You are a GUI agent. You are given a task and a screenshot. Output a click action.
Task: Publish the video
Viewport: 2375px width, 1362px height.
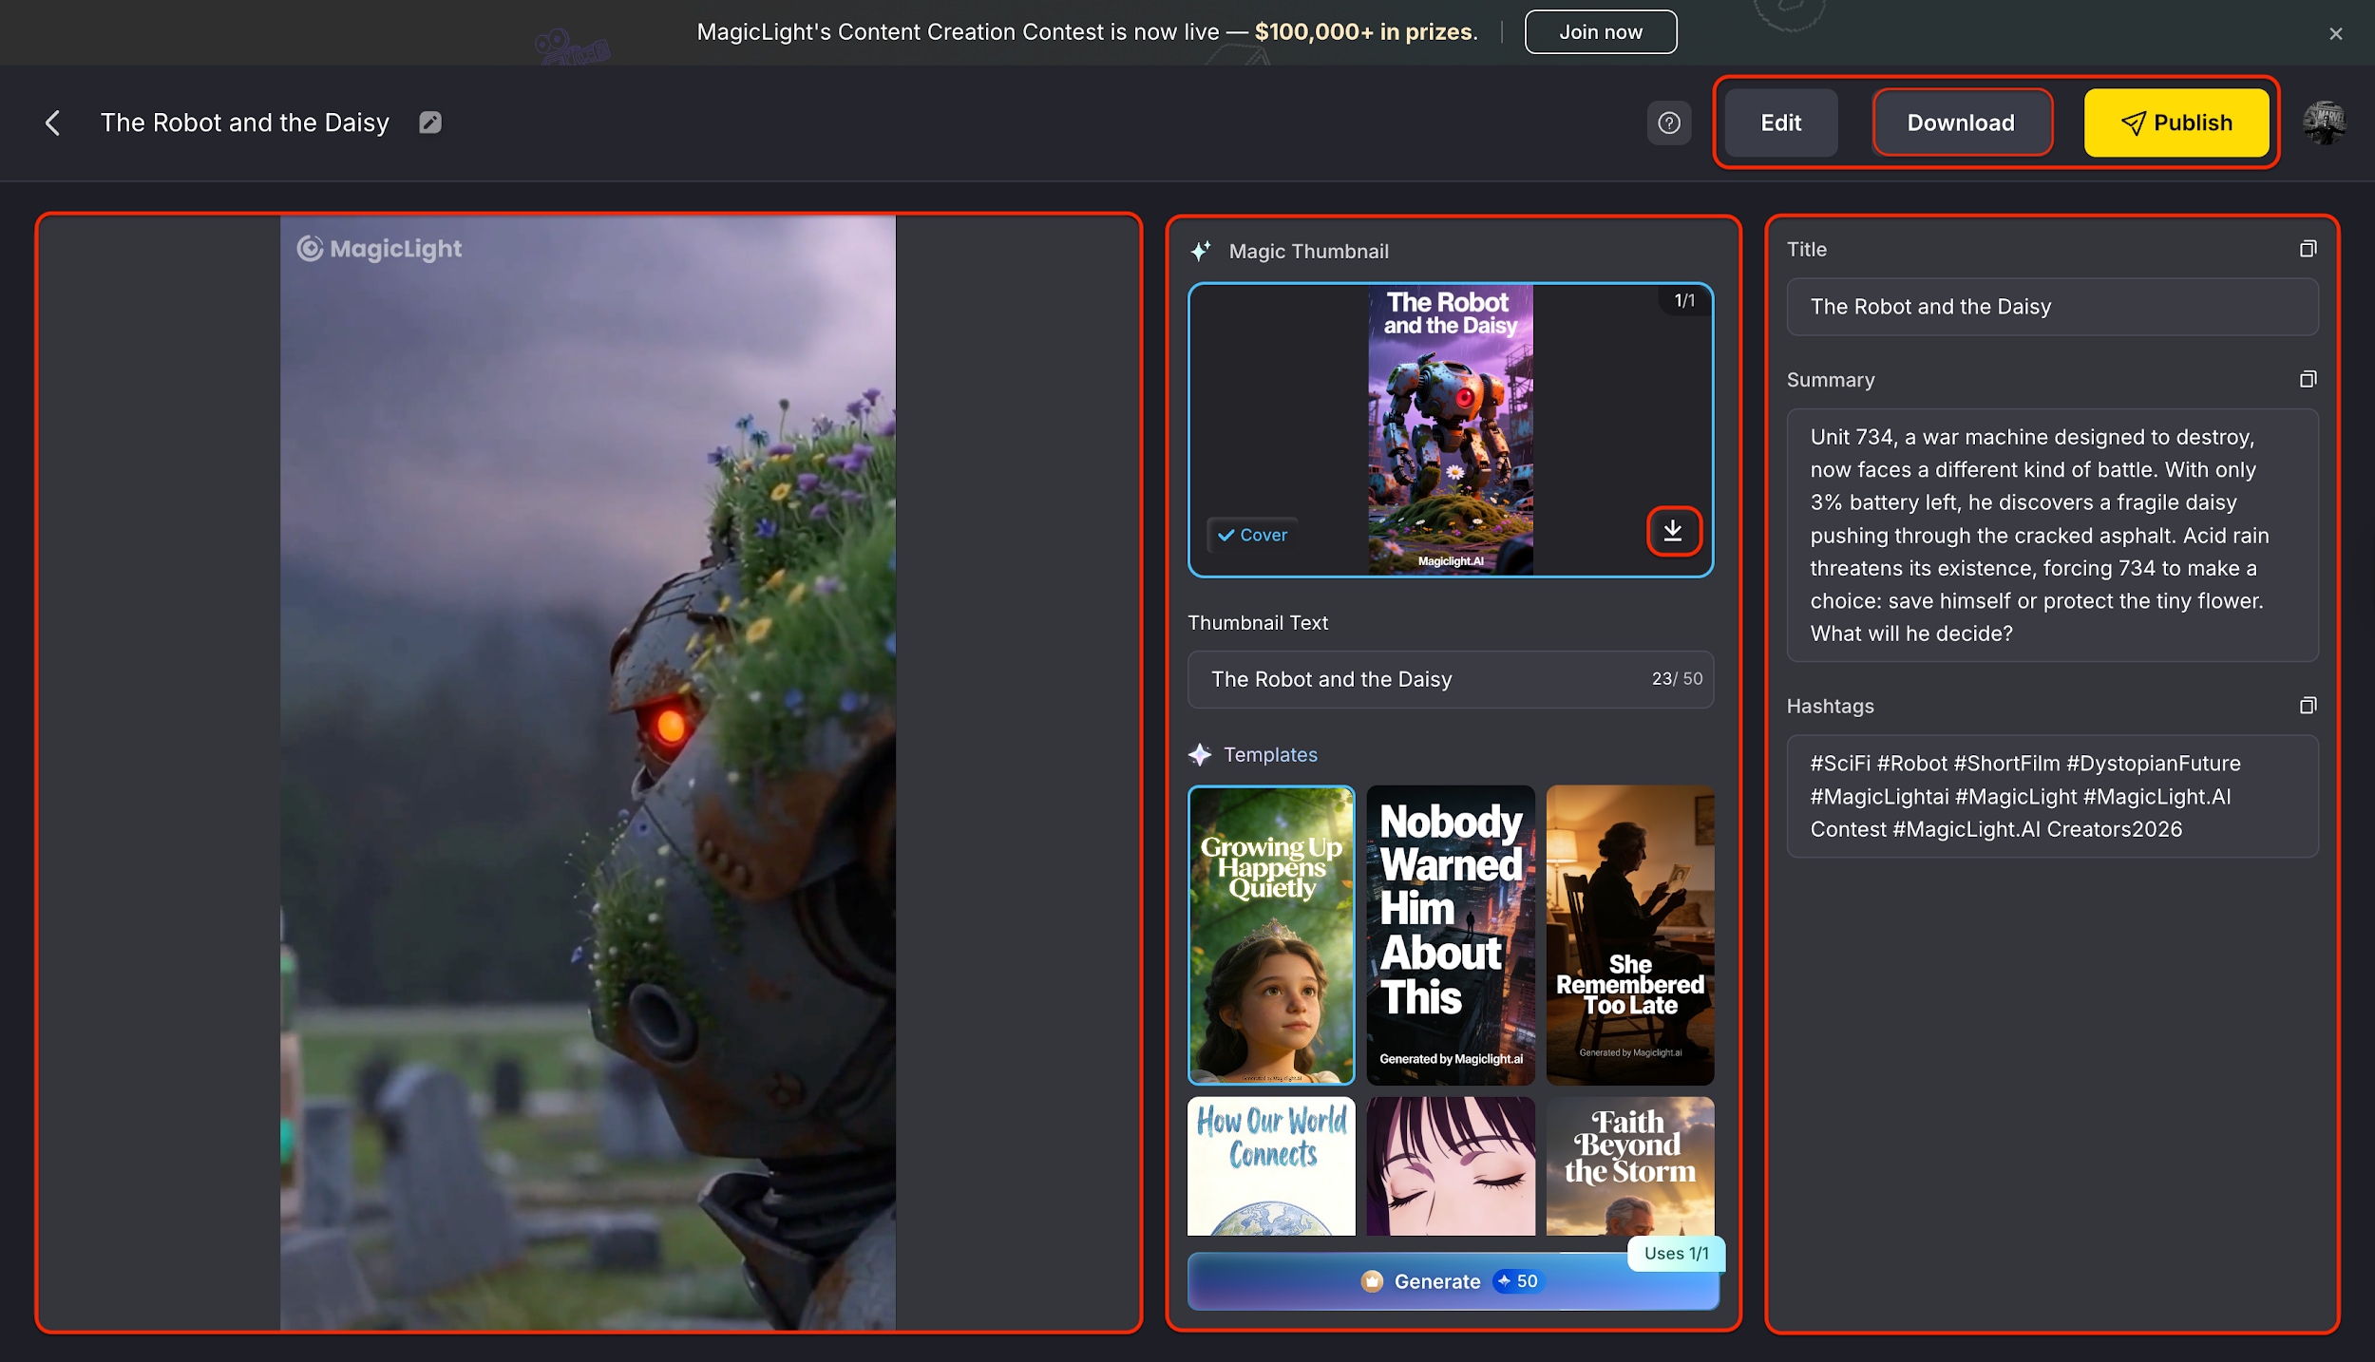coord(2175,123)
